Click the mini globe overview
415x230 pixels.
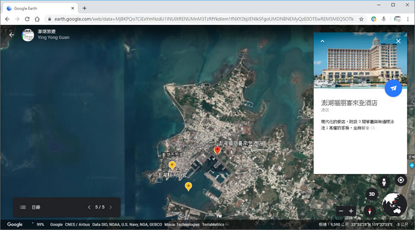pyautogui.click(x=395, y=205)
